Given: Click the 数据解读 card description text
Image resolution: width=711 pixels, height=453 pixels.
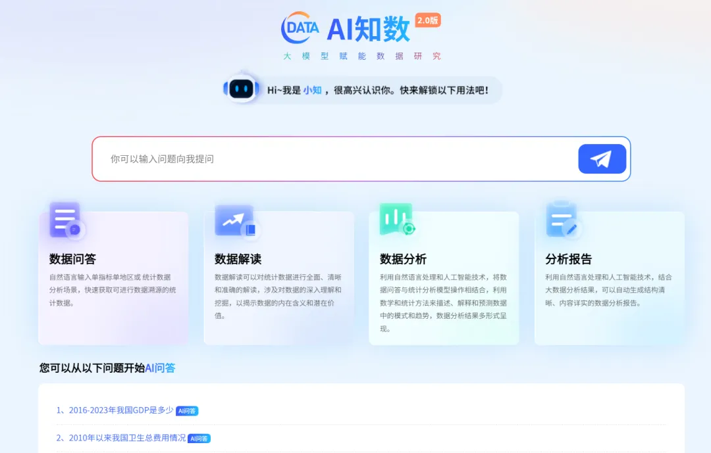Looking at the screenshot, I should [x=278, y=297].
